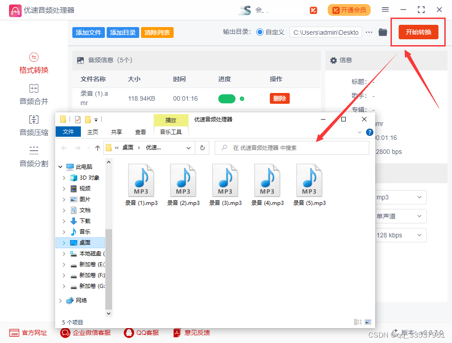
Task: Click the 信息 gear icon
Action: point(334,60)
